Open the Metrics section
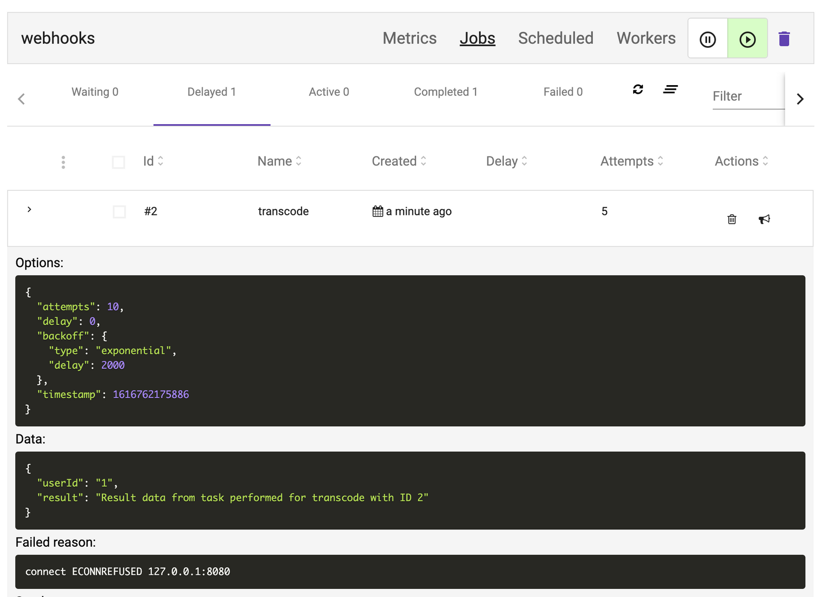The height and width of the screenshot is (597, 821). (409, 38)
